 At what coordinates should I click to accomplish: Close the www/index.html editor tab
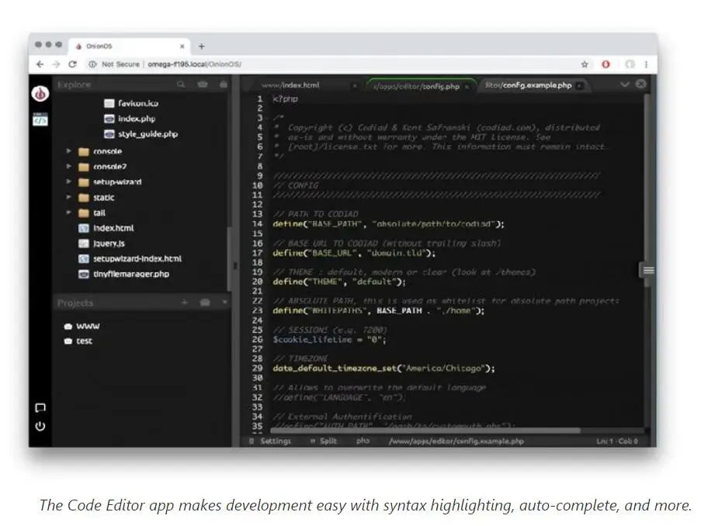pos(355,85)
